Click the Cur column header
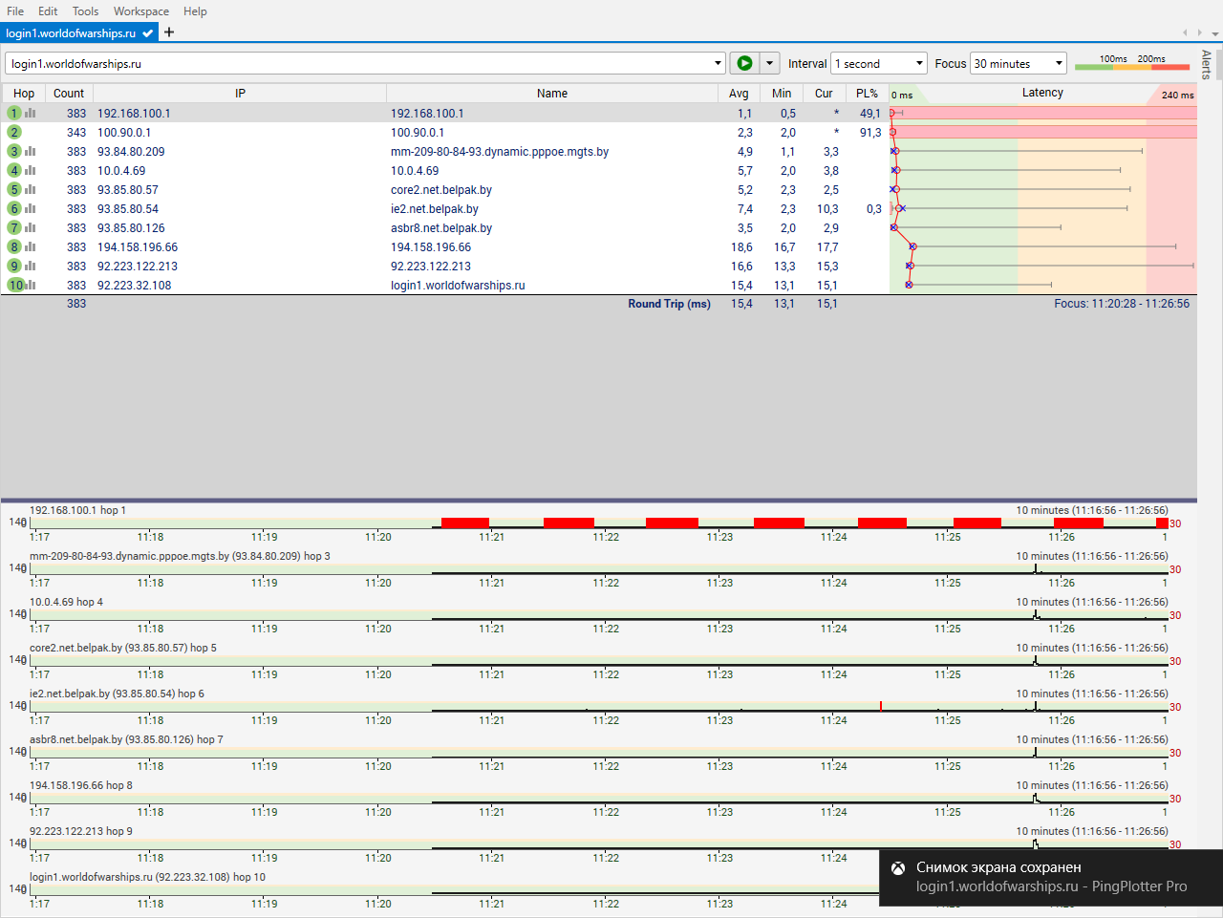Image resolution: width=1223 pixels, height=918 pixels. tap(824, 94)
